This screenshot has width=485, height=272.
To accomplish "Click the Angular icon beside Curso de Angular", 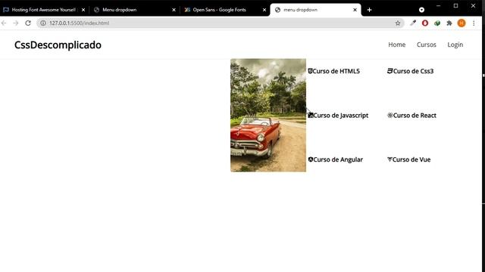I will click(x=311, y=159).
